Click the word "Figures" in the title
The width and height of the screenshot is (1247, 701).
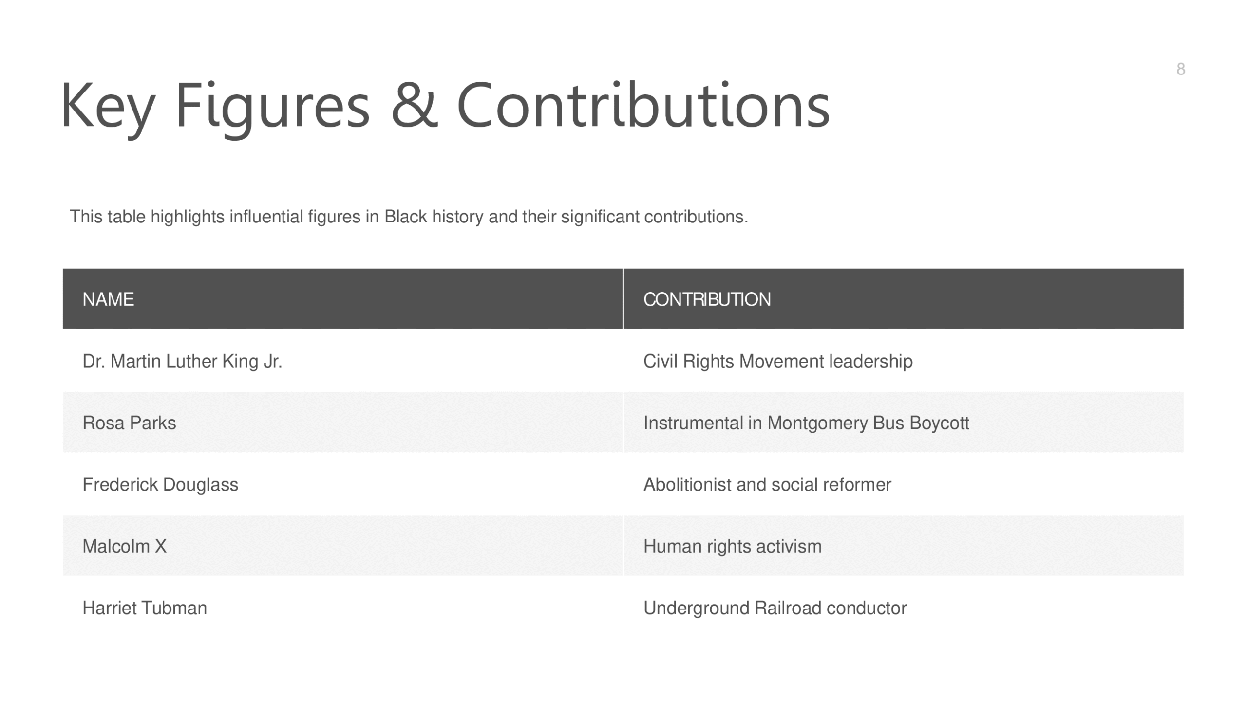(272, 106)
